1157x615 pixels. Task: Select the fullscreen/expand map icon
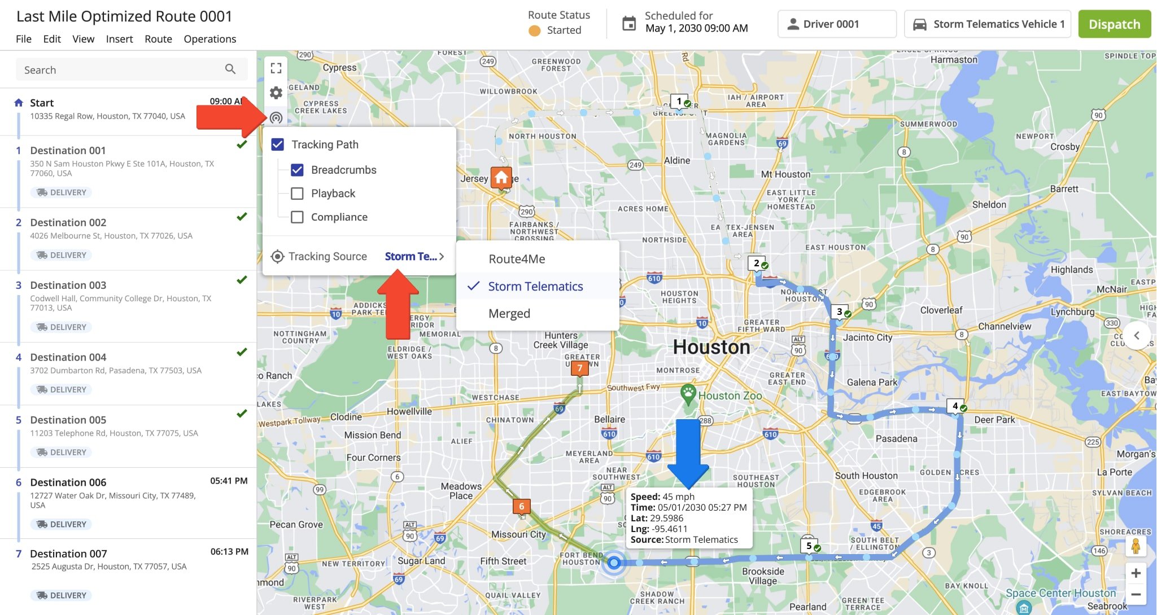[x=276, y=67]
